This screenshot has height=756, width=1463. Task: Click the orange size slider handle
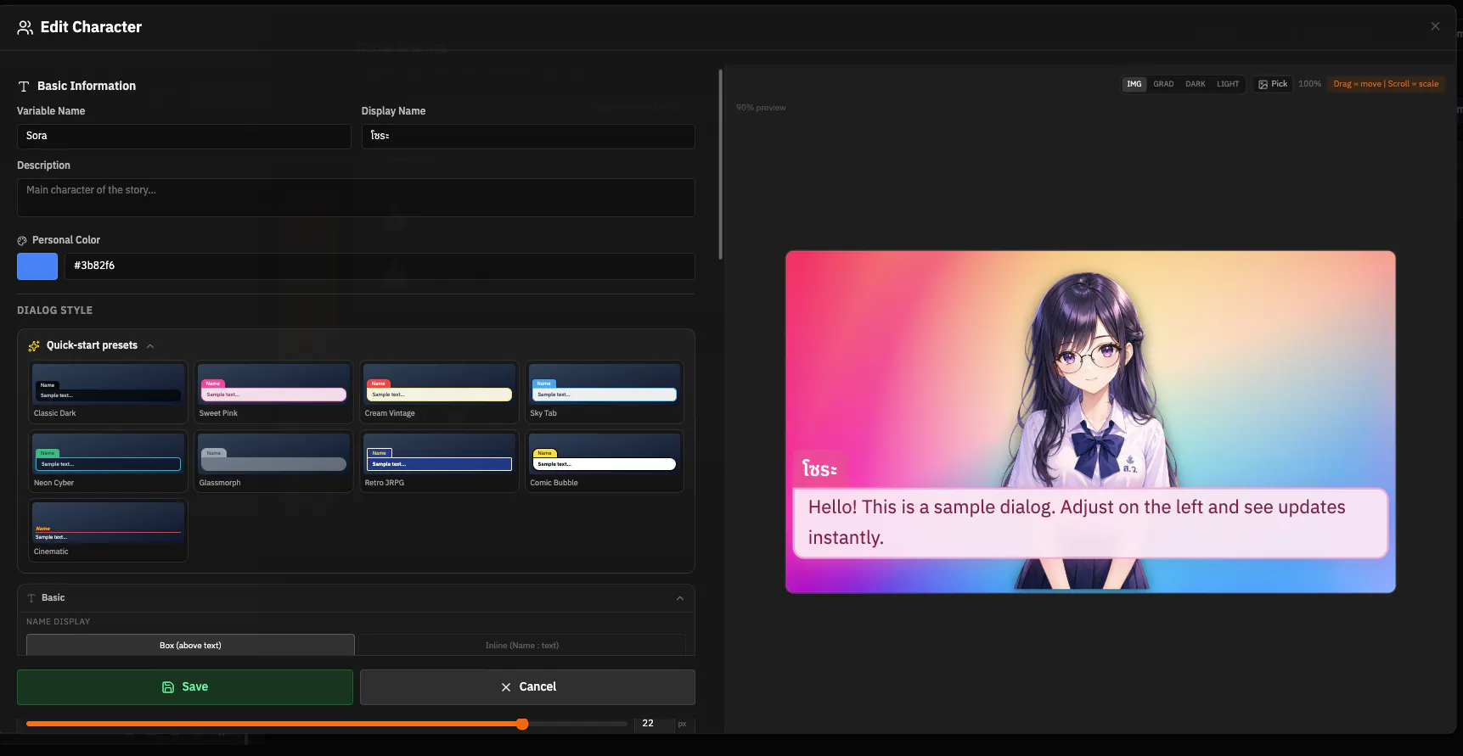[522, 724]
